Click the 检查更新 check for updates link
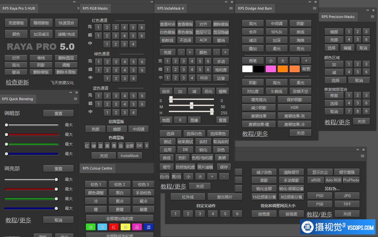Image resolution: width=378 pixels, height=237 pixels. click(x=17, y=83)
